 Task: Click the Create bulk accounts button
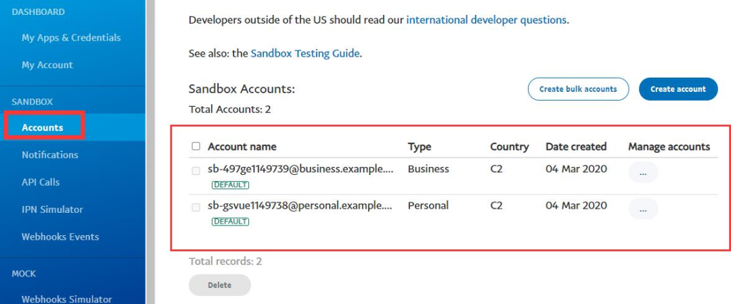pyautogui.click(x=578, y=89)
